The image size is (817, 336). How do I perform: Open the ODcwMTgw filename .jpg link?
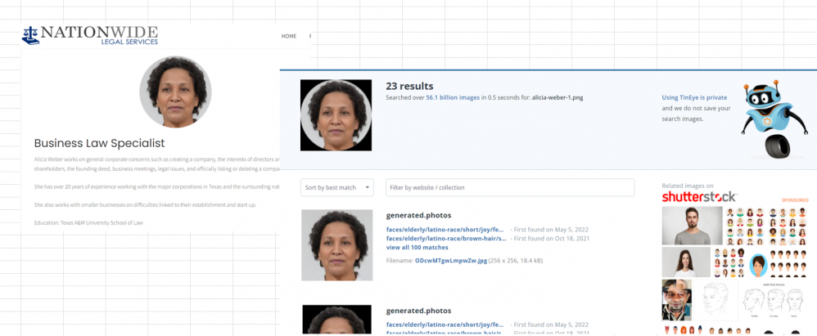pyautogui.click(x=451, y=260)
